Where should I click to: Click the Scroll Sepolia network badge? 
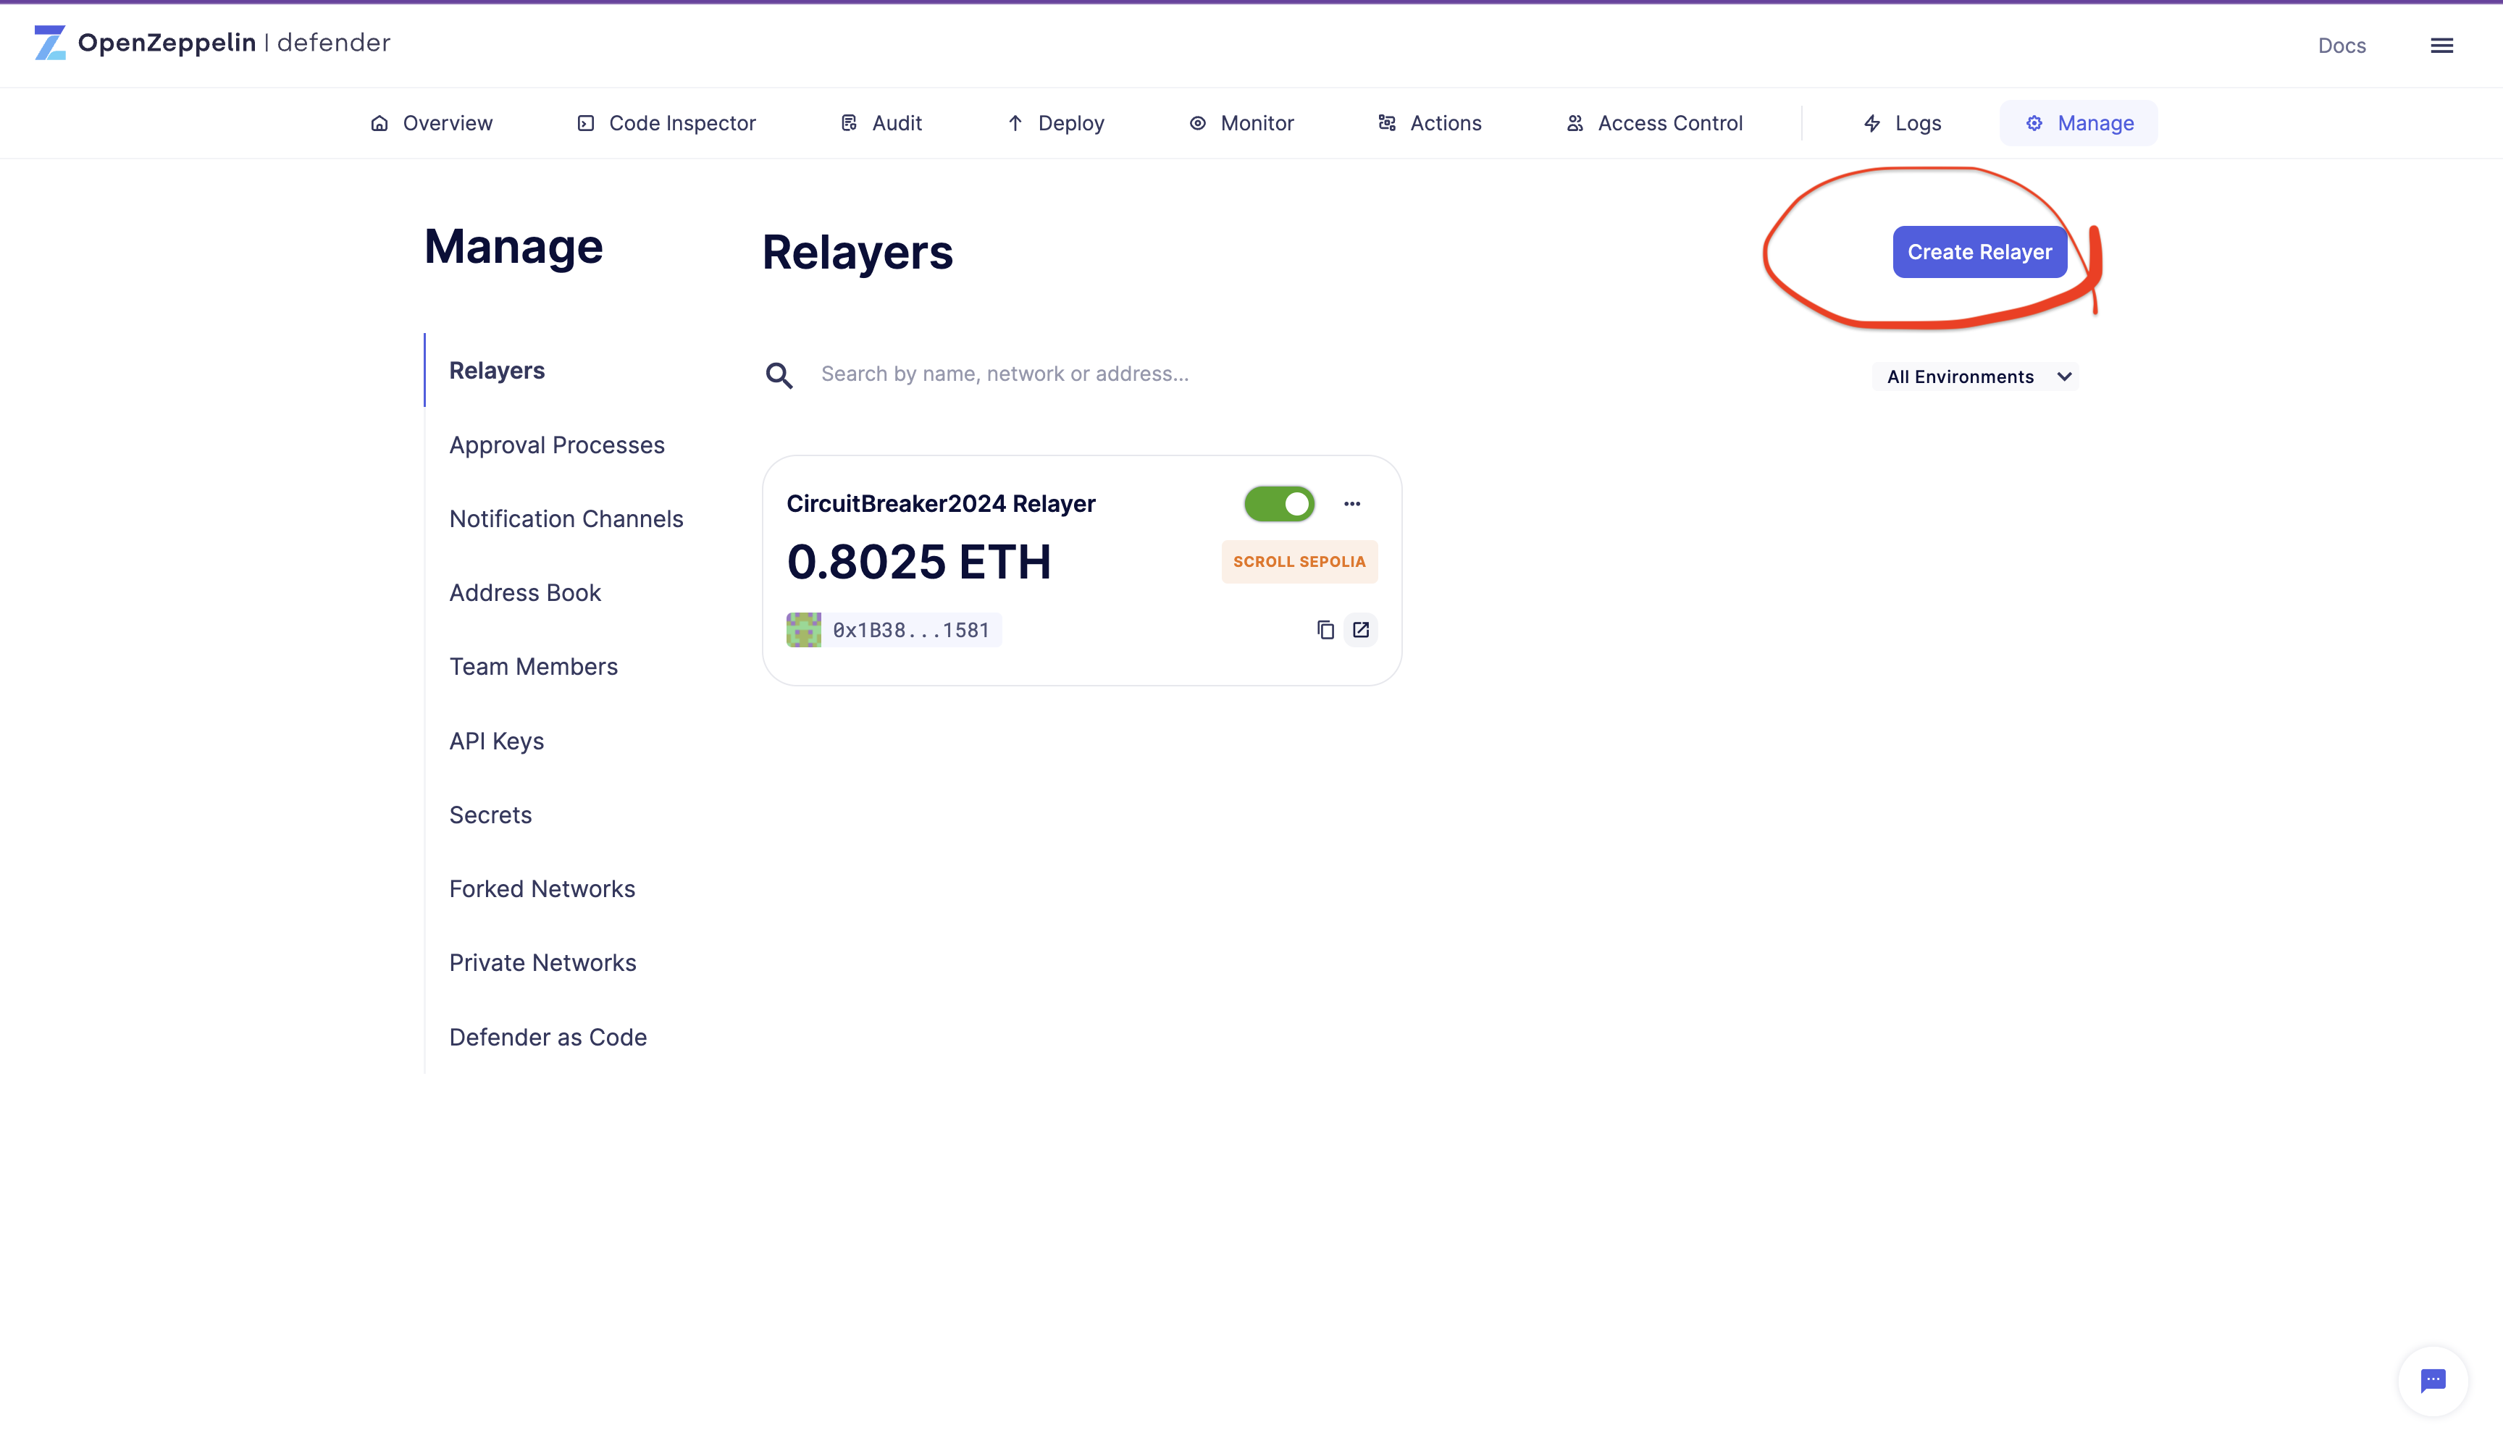click(1299, 561)
